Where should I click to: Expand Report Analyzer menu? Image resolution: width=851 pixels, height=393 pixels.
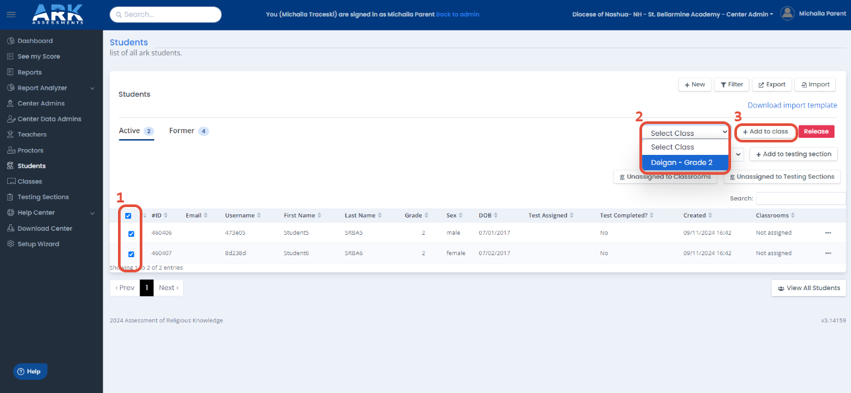coord(51,88)
